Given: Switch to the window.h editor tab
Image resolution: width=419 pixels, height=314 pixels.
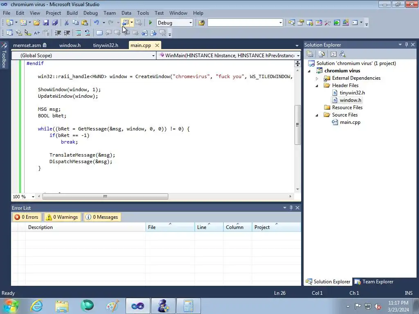Looking at the screenshot, I should 70,45.
